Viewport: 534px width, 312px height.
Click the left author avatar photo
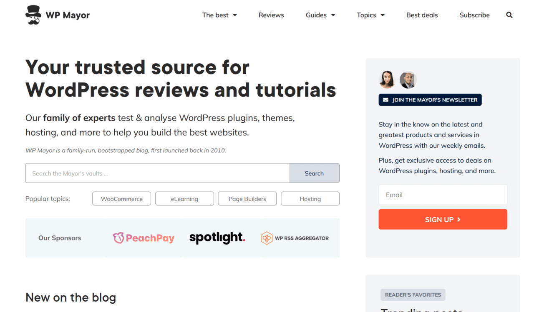tap(387, 79)
